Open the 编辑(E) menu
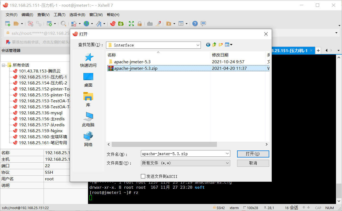 27,15
